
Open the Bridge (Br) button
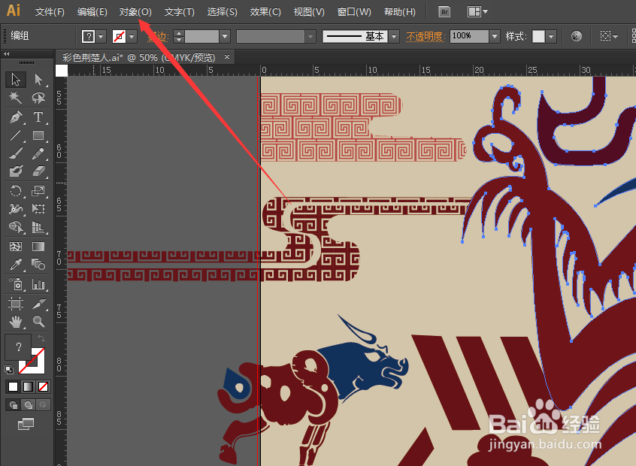pyautogui.click(x=444, y=12)
